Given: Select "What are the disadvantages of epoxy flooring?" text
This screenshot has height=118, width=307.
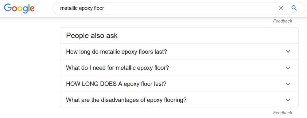Looking at the screenshot, I should tap(126, 100).
